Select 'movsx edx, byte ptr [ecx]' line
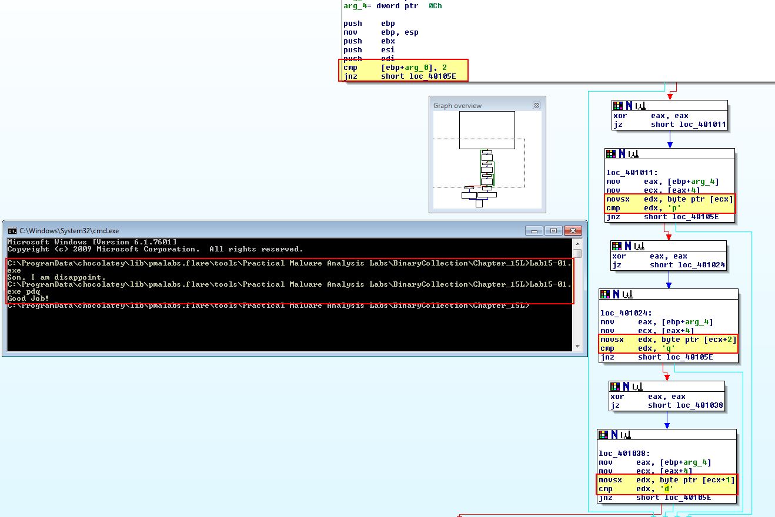 coord(670,199)
